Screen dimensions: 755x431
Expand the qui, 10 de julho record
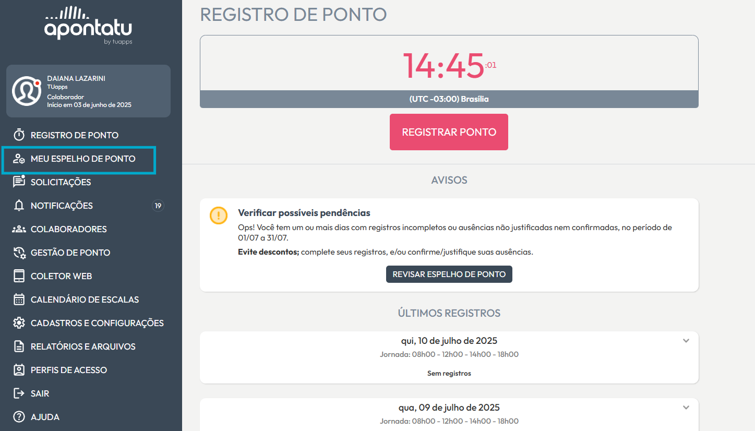(x=686, y=341)
